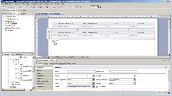Click the restore defaults icon in General header
This screenshot has width=172, height=96.
click(x=166, y=67)
